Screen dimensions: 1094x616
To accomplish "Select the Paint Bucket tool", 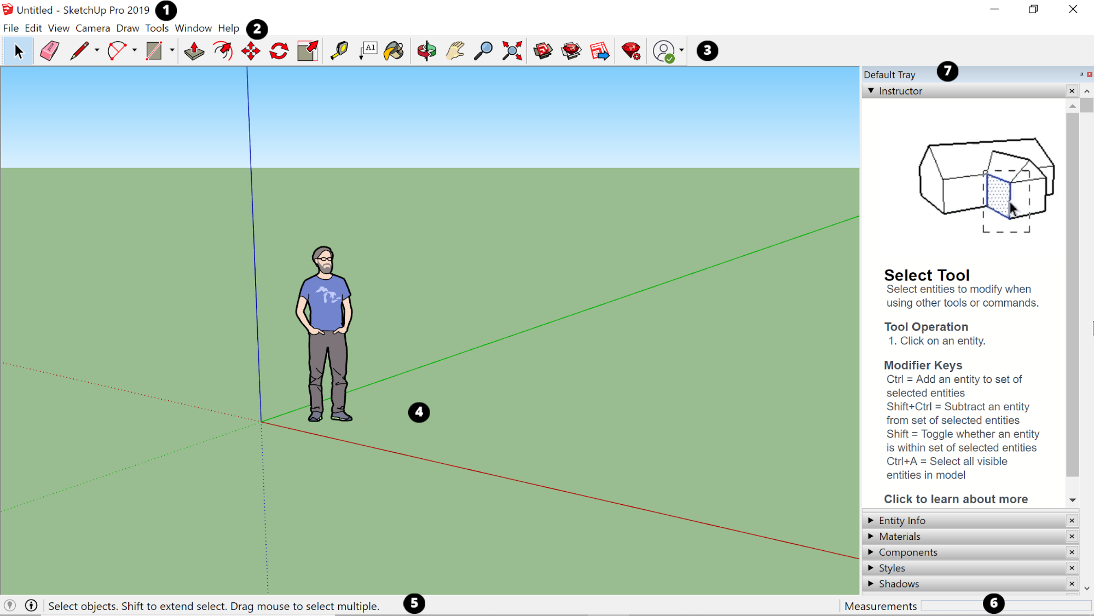I will pos(395,50).
